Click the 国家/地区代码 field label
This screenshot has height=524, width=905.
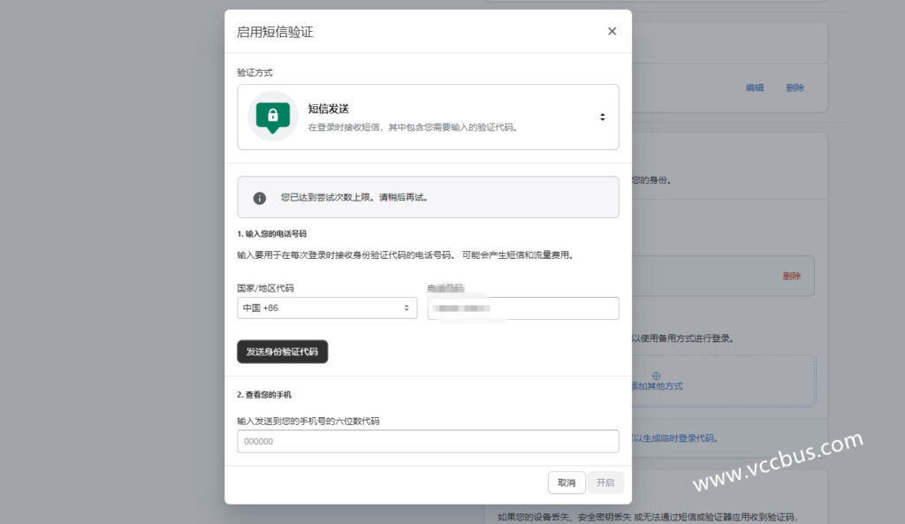tap(265, 288)
